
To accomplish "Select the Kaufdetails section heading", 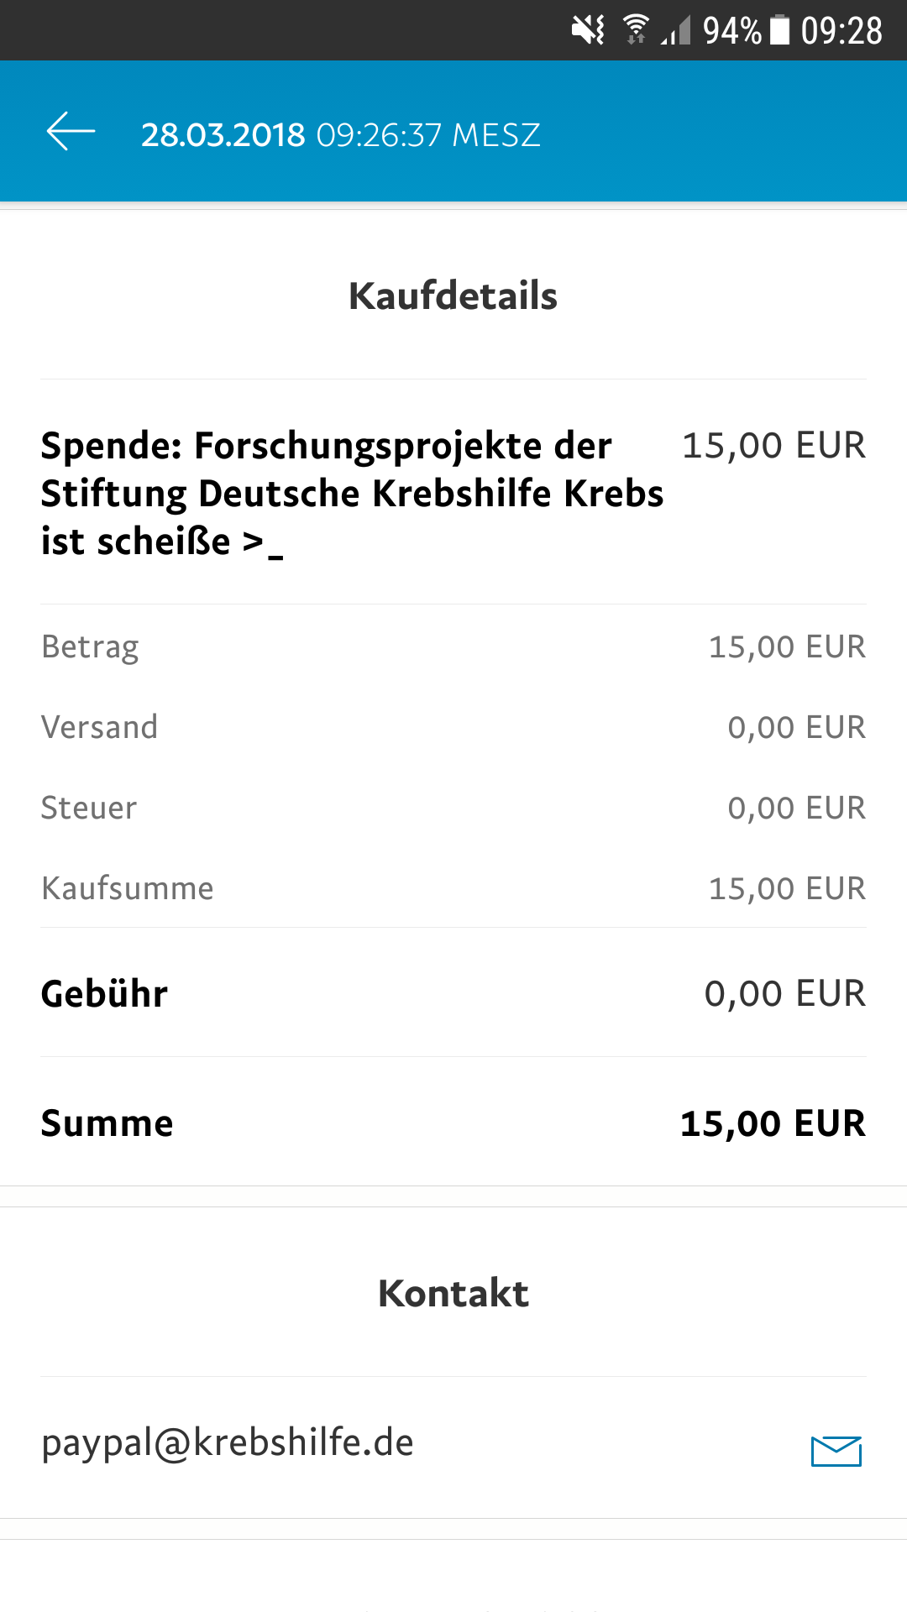I will click(x=453, y=296).
